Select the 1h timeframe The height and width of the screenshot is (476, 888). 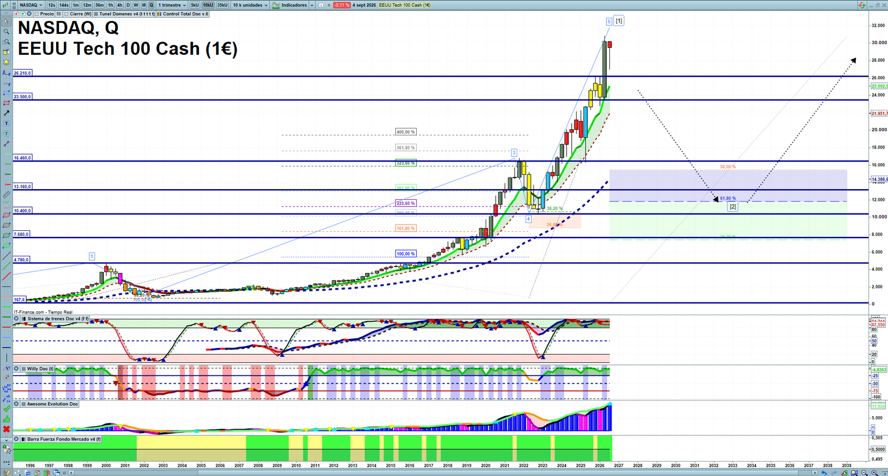110,5
